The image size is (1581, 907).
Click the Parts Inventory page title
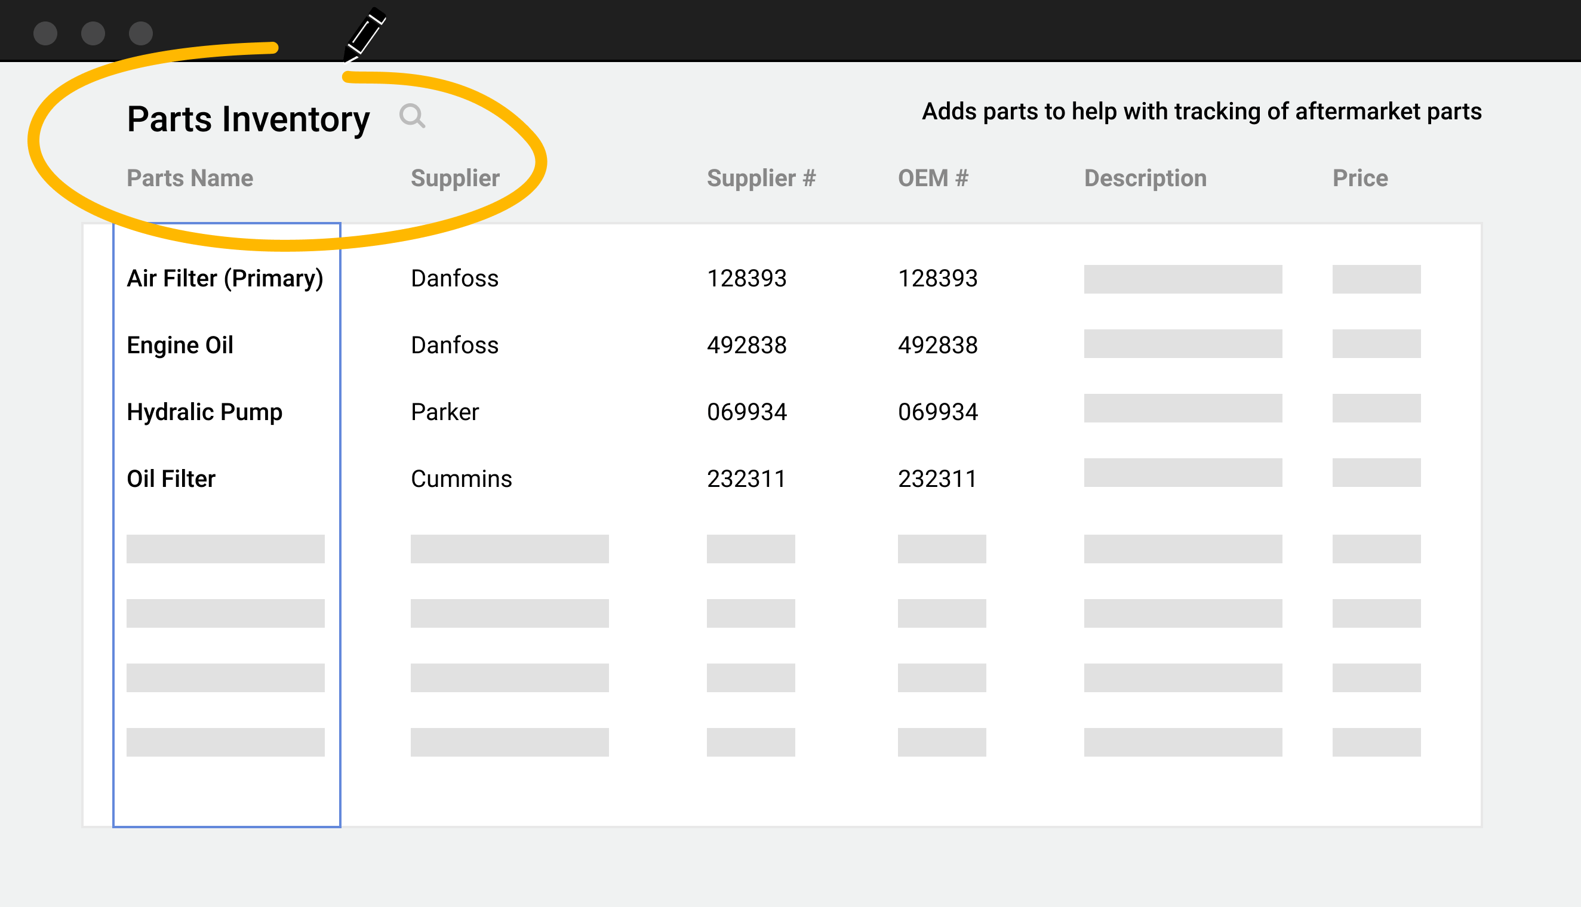[248, 119]
